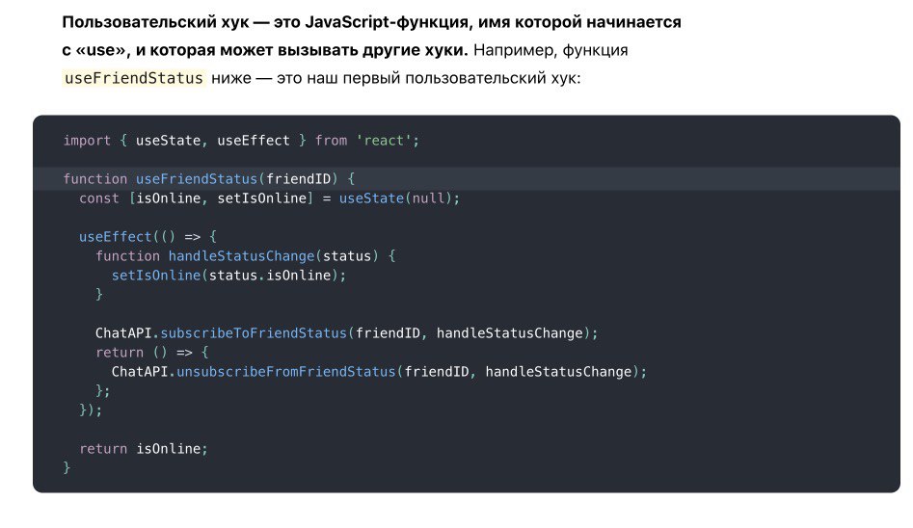The width and height of the screenshot is (913, 528).
Task: Click the word 'Например' in the paragraph
Action: click(x=514, y=50)
